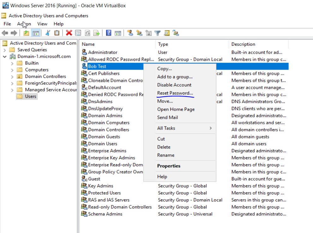Click the Guest account icon

click(84, 179)
